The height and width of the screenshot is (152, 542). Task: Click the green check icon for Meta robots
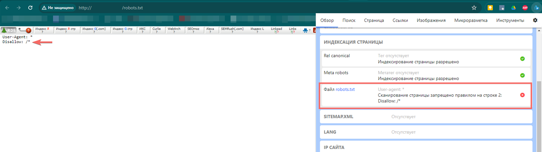522,75
